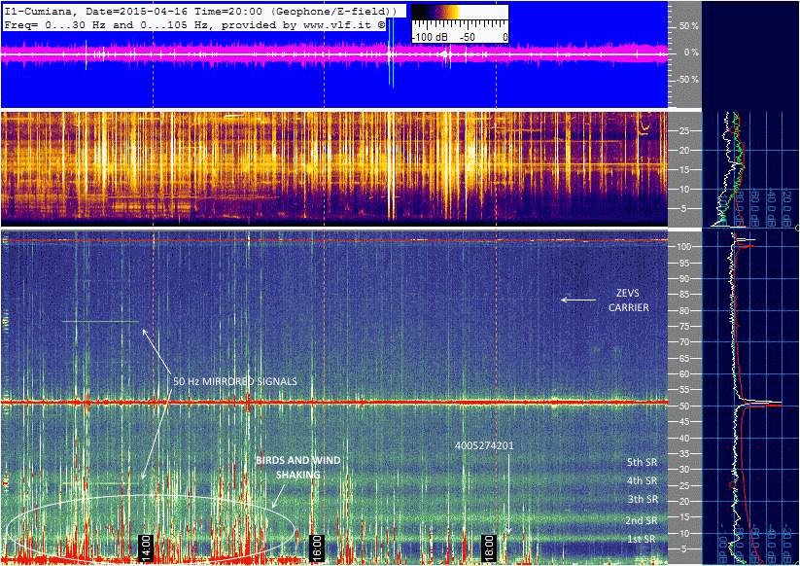This screenshot has height=566, width=800.
Task: Click the 3th SR band label
Action: point(641,500)
